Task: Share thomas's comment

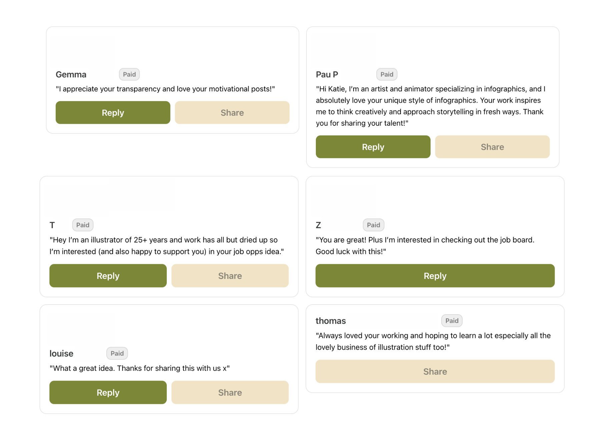Action: pyautogui.click(x=435, y=372)
